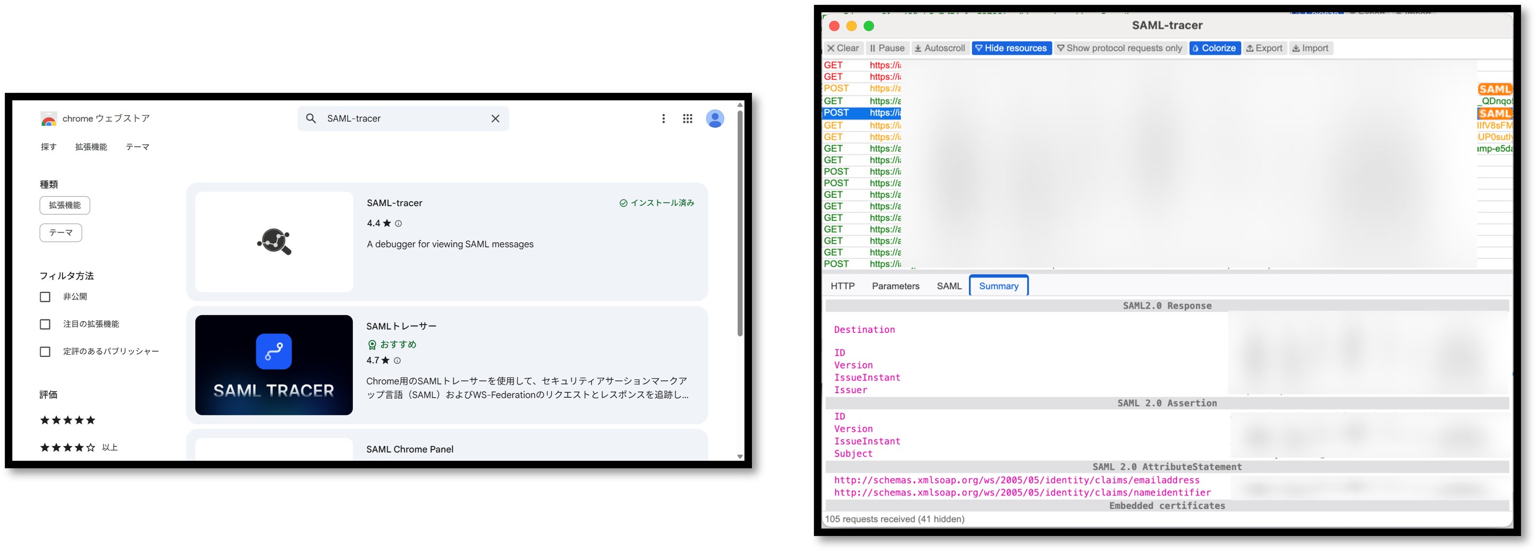Image resolution: width=1536 pixels, height=551 pixels.
Task: Open the three-dot more options menu
Action: click(663, 118)
